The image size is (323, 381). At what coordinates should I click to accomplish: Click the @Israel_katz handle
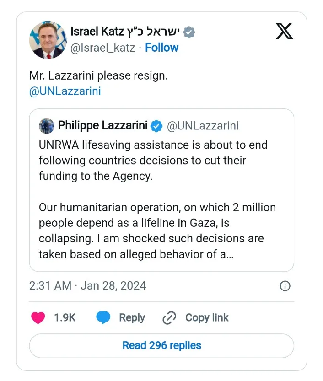coord(102,48)
